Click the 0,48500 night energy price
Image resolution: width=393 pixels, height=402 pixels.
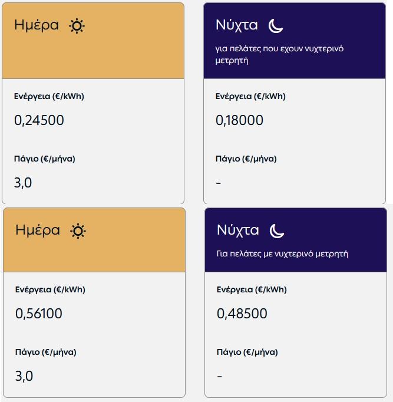[242, 314]
